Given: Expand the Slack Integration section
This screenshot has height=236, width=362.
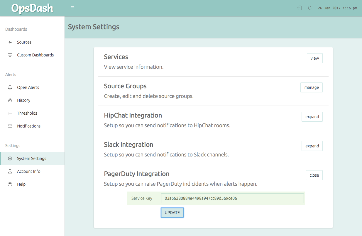Looking at the screenshot, I should pyautogui.click(x=312, y=146).
